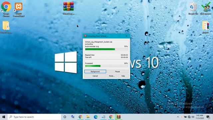
Task: Send extraction to Background
Action: pyautogui.click(x=95, y=71)
